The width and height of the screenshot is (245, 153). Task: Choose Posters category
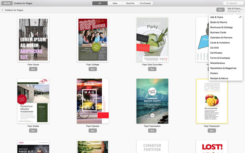point(226,73)
